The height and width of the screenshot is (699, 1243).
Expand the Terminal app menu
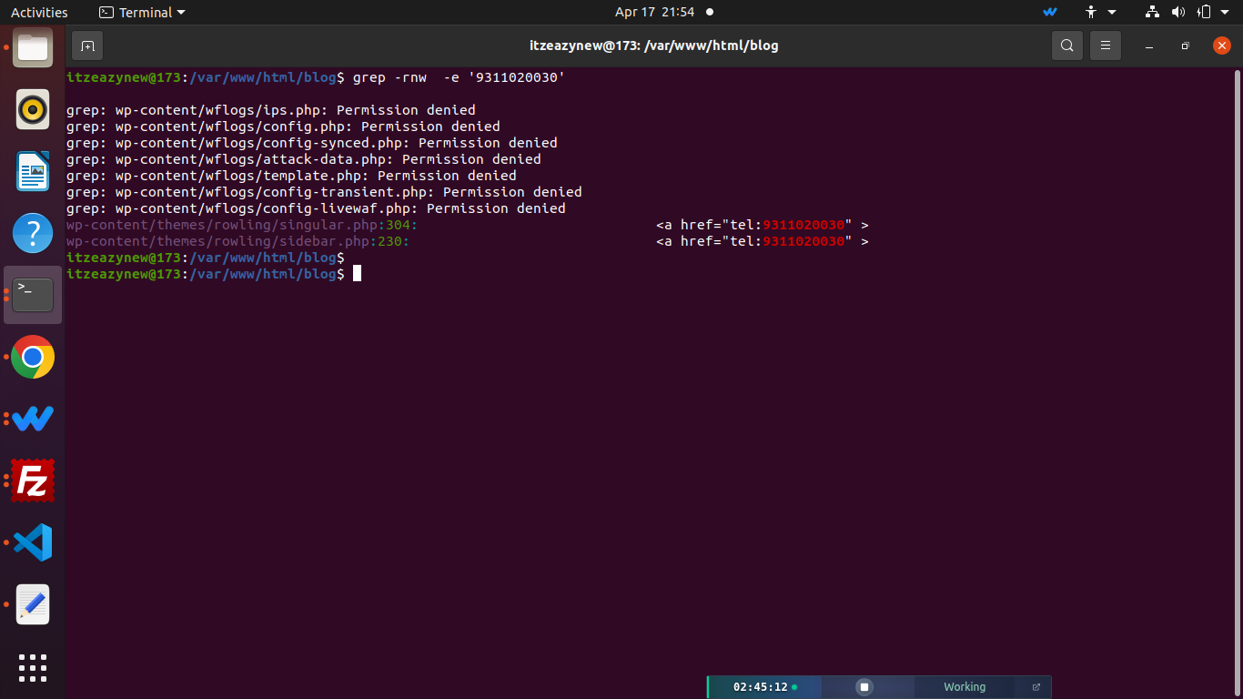coord(142,12)
